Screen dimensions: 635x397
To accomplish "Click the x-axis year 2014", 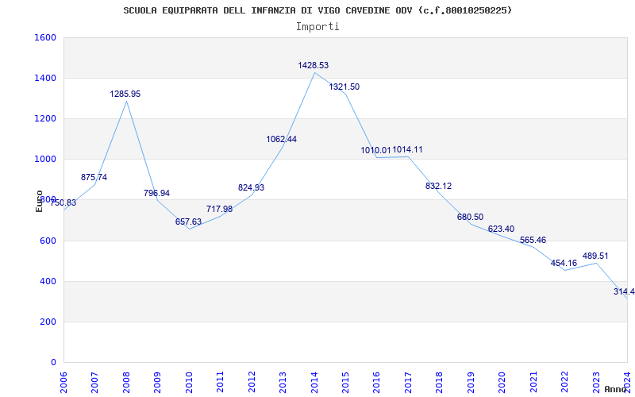I will (314, 383).
